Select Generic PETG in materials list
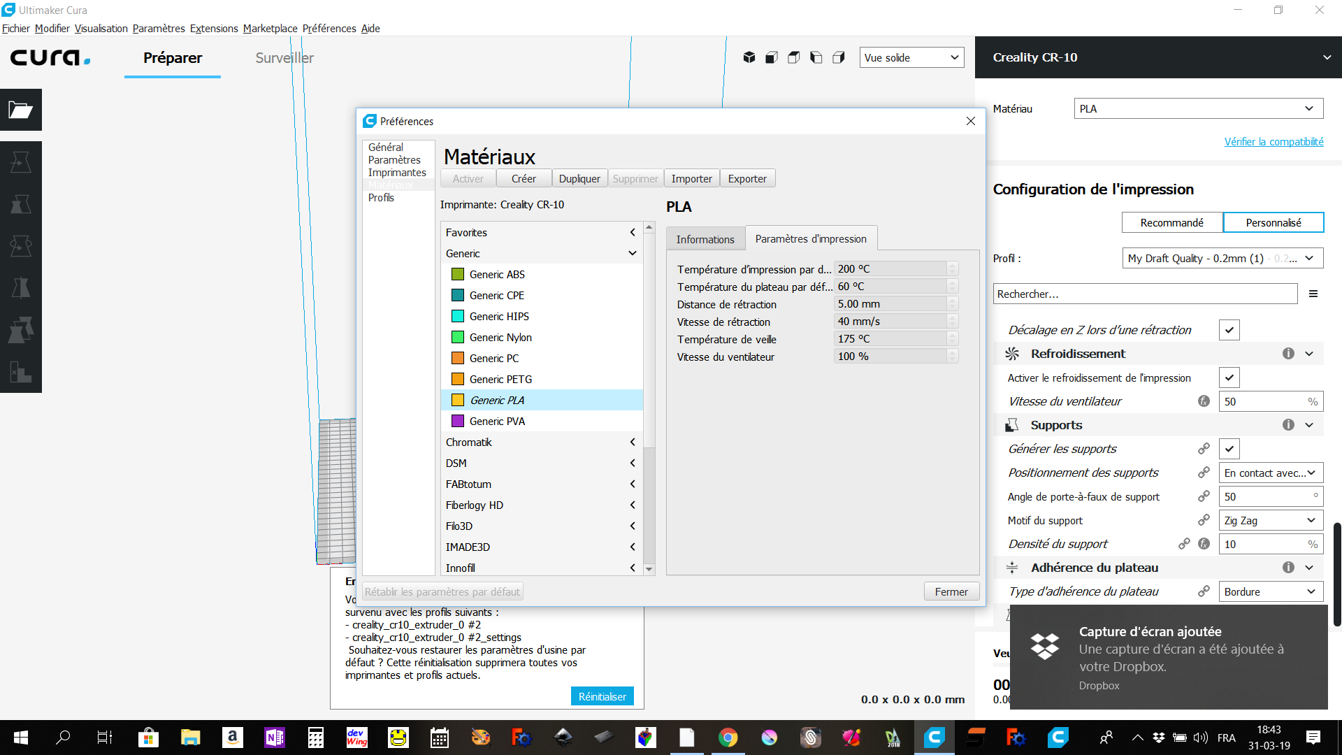 click(542, 379)
